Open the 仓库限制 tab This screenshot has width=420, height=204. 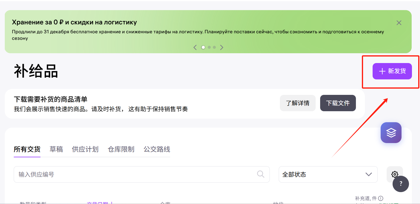click(121, 149)
